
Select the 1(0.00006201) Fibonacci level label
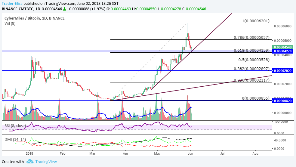(x=256, y=21)
